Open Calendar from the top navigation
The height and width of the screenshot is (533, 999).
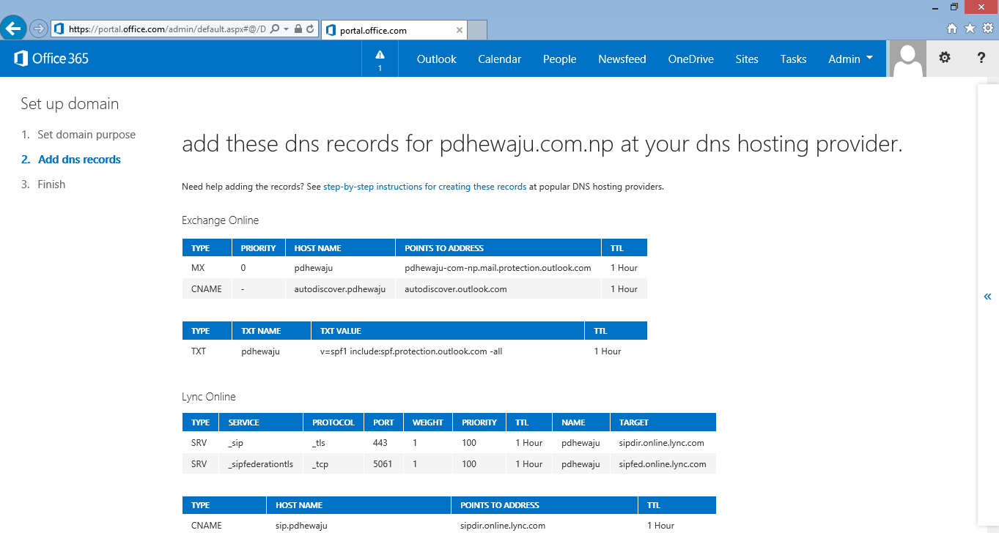(500, 59)
